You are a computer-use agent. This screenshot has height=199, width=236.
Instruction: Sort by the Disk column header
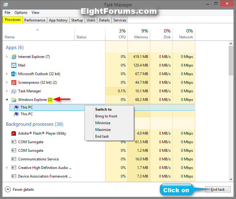point(161,34)
